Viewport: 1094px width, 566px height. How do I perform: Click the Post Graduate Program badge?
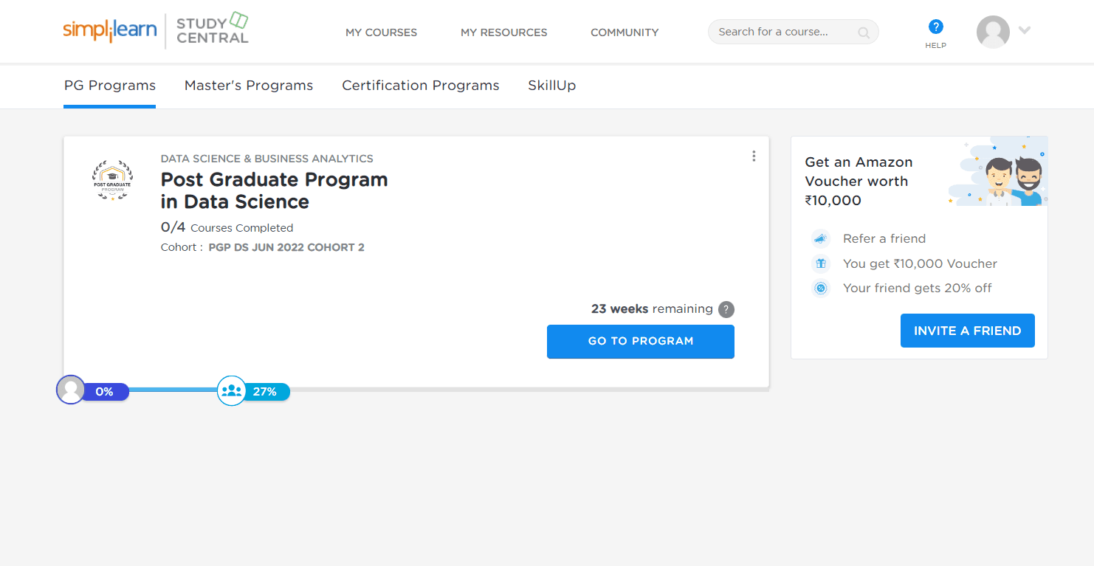pos(112,180)
